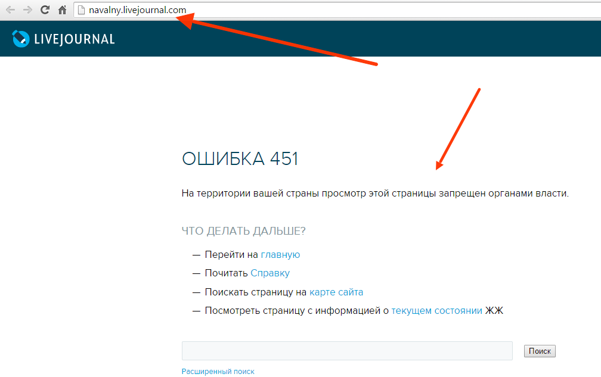Click the 'ОШИБКА 451' heading
Viewport: 601px width, 377px height.
coord(240,158)
